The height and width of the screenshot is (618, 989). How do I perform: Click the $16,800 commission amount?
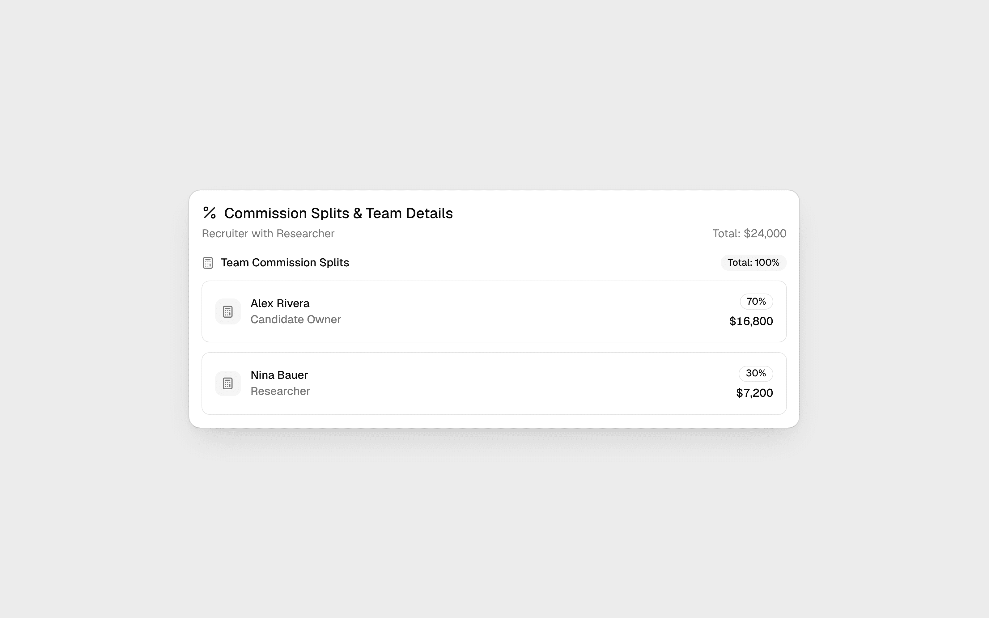click(751, 321)
